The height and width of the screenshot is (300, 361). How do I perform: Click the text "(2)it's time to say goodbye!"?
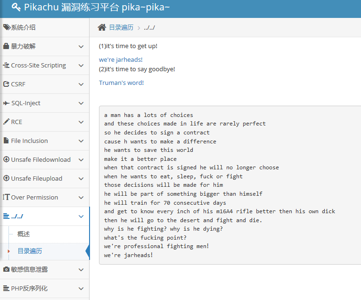(137, 69)
